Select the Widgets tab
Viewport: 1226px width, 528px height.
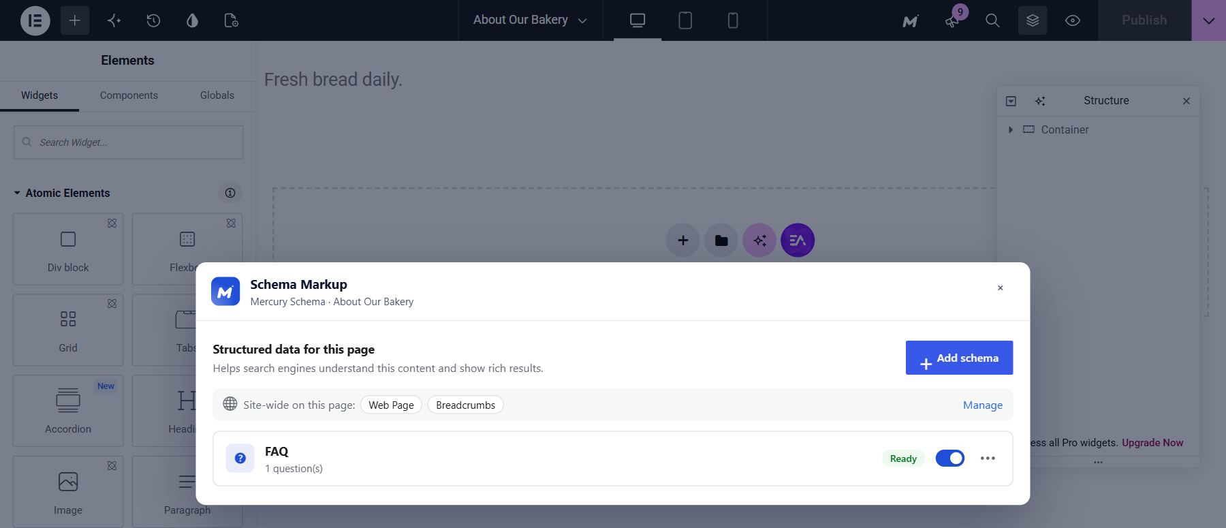40,95
